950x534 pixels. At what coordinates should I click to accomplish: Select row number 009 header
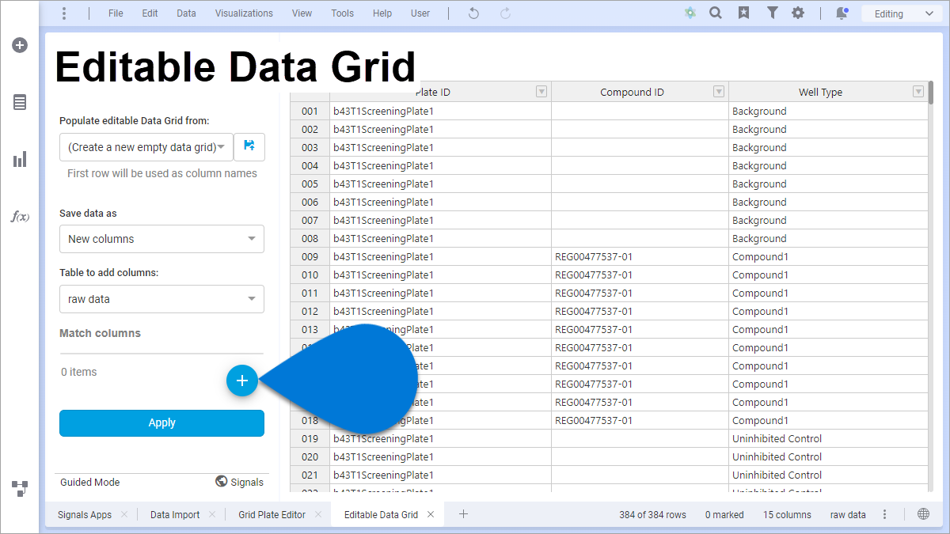[x=310, y=256]
